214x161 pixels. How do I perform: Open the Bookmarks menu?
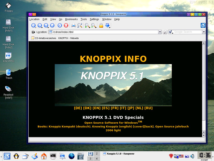[71, 19]
